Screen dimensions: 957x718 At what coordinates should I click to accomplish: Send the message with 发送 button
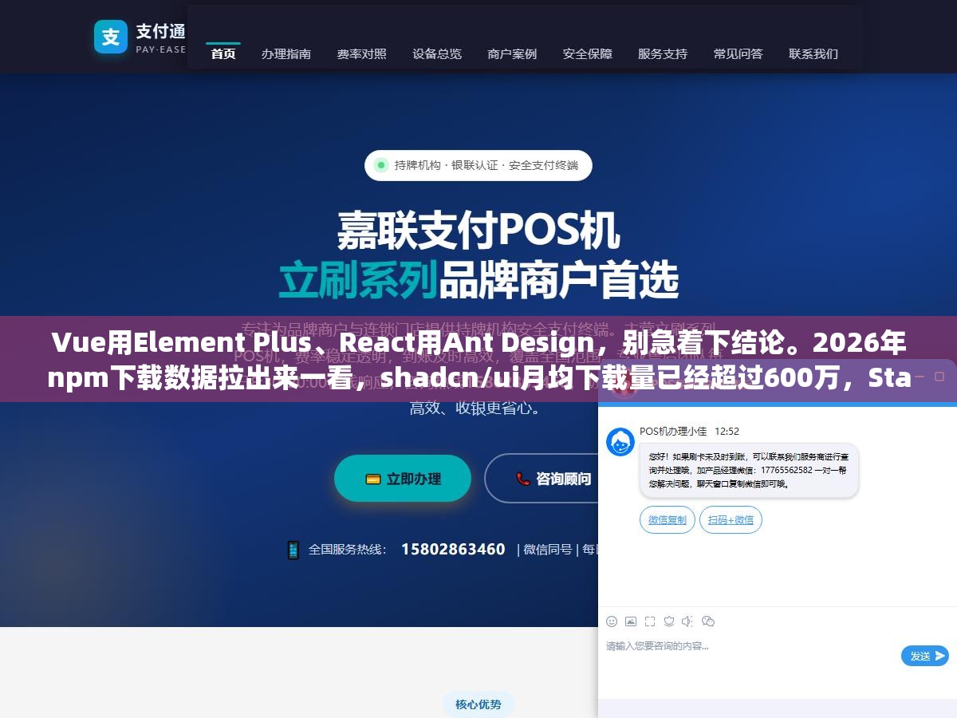pyautogui.click(x=924, y=656)
